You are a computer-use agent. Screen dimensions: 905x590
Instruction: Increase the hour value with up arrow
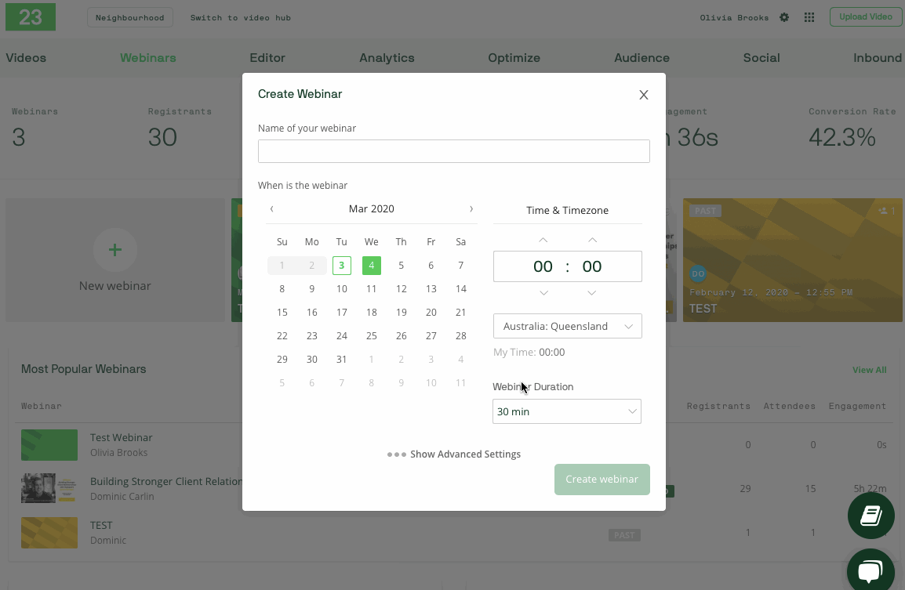(x=543, y=240)
